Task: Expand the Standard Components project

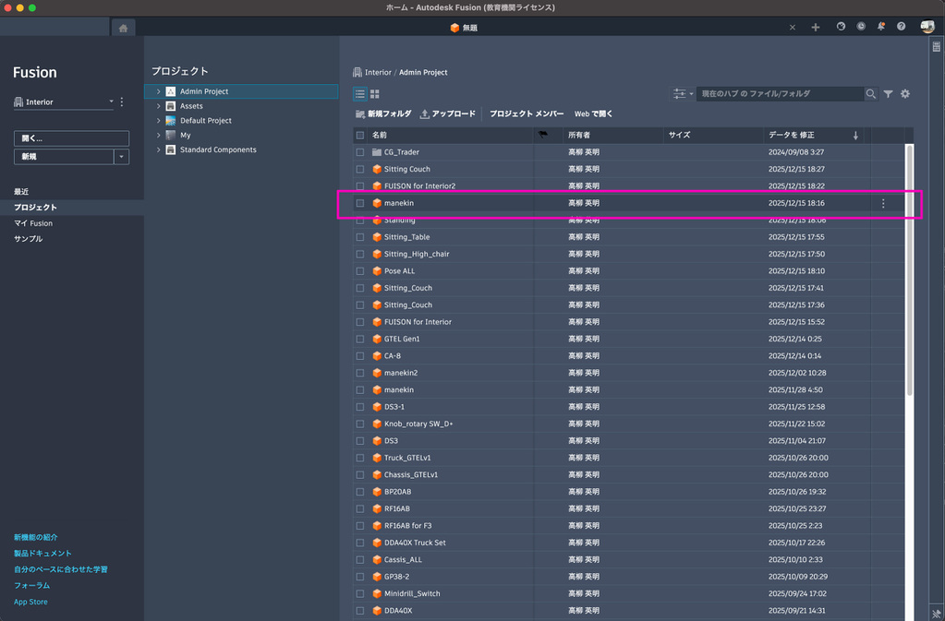Action: [x=158, y=149]
